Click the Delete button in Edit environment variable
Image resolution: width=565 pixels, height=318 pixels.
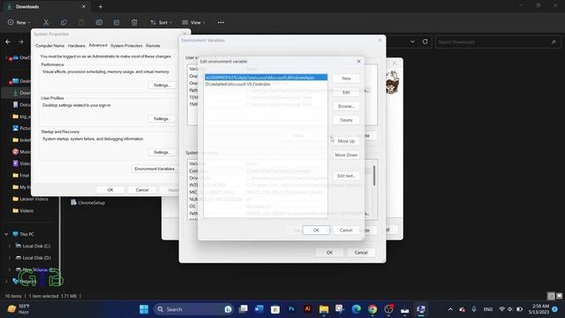tap(346, 120)
